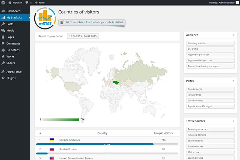This screenshot has width=240, height=160.
Task: Open the report display period date picker
Action: coord(83,36)
